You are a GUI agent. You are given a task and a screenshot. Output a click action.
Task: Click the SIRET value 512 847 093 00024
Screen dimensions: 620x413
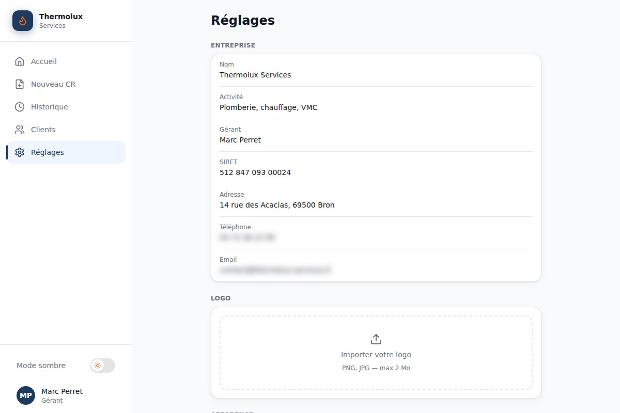coord(255,172)
